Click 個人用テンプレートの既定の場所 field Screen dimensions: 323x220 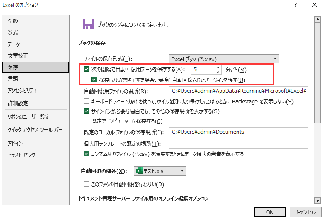point(238,144)
